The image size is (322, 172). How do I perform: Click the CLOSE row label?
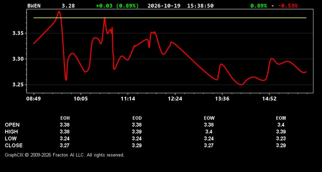point(14,145)
